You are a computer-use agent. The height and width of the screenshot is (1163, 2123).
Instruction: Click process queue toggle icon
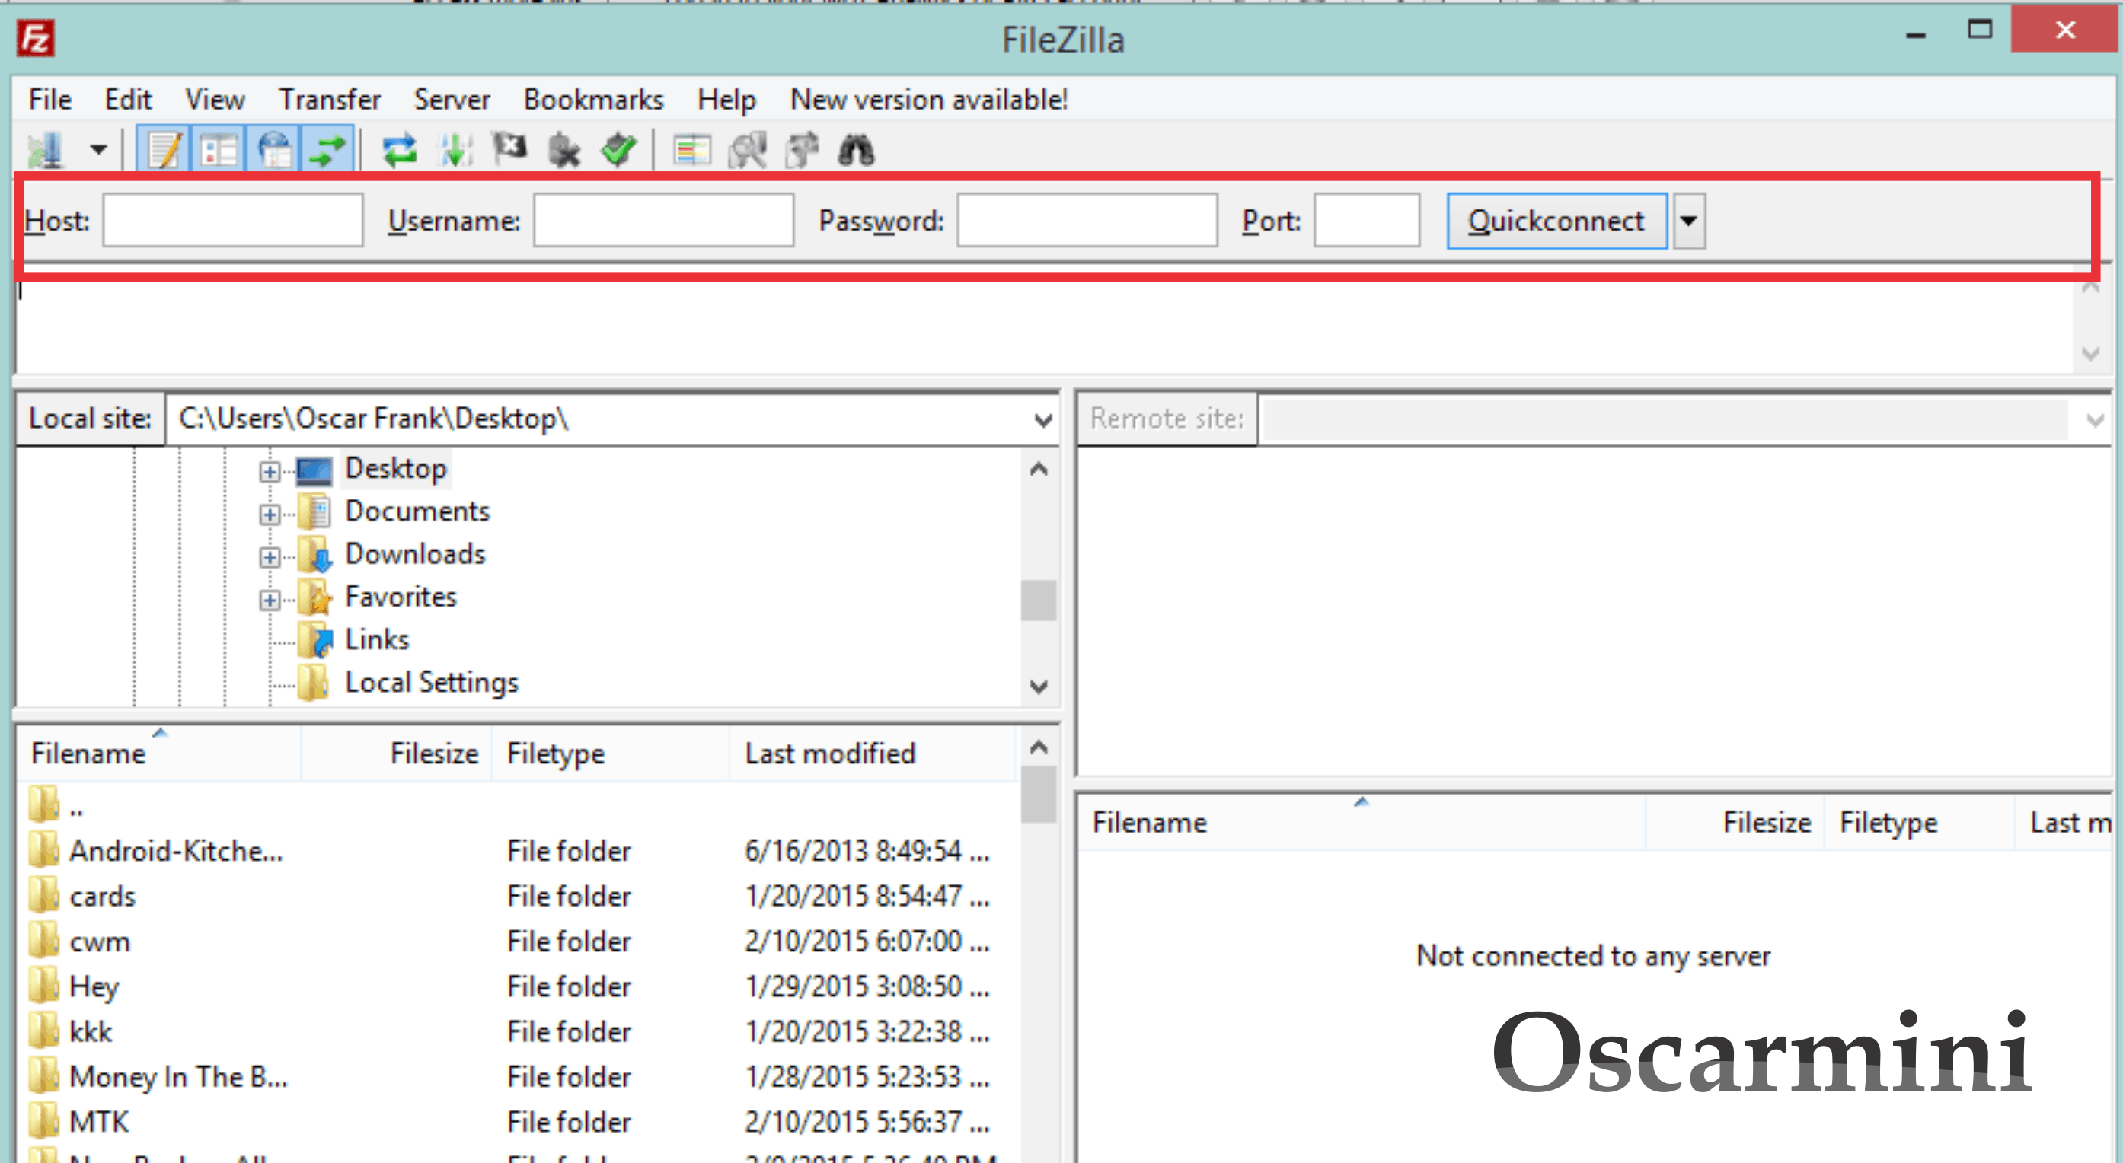(455, 150)
